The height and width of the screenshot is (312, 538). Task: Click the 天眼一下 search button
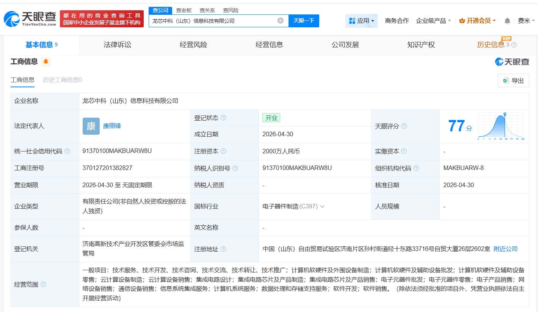[304, 20]
